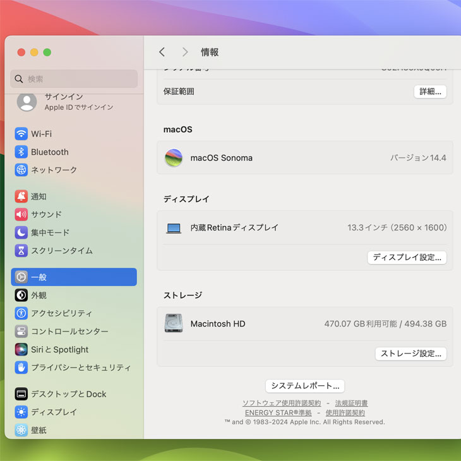The image size is (461, 461).
Task: Open ENERGY STAR®準拠 link
Action: pos(278,413)
